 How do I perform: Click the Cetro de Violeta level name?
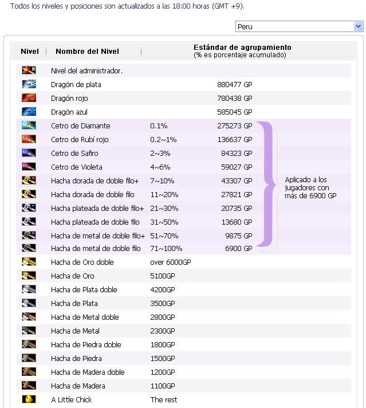[77, 167]
